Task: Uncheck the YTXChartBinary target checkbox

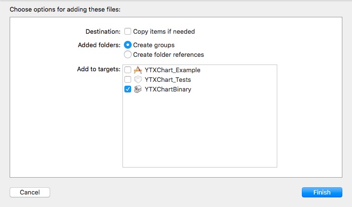Action: (x=128, y=89)
